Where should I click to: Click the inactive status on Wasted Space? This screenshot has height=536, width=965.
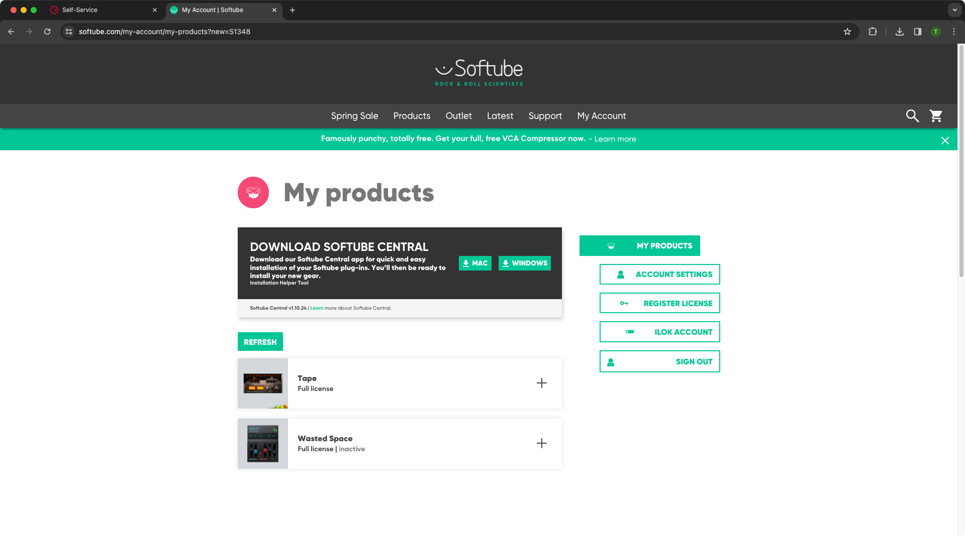coord(352,449)
